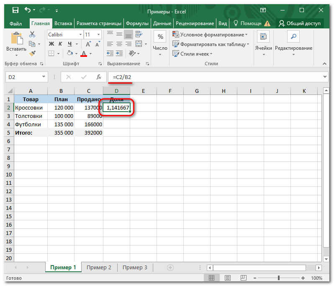Open text orientation options
This screenshot has width=334, height=286.
(x=132, y=53)
